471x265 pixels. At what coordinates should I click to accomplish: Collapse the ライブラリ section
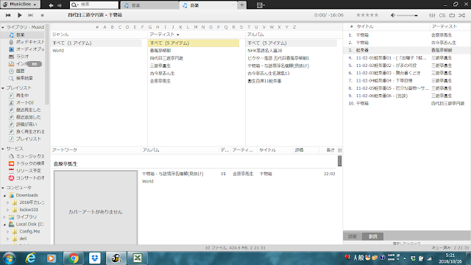[3, 27]
